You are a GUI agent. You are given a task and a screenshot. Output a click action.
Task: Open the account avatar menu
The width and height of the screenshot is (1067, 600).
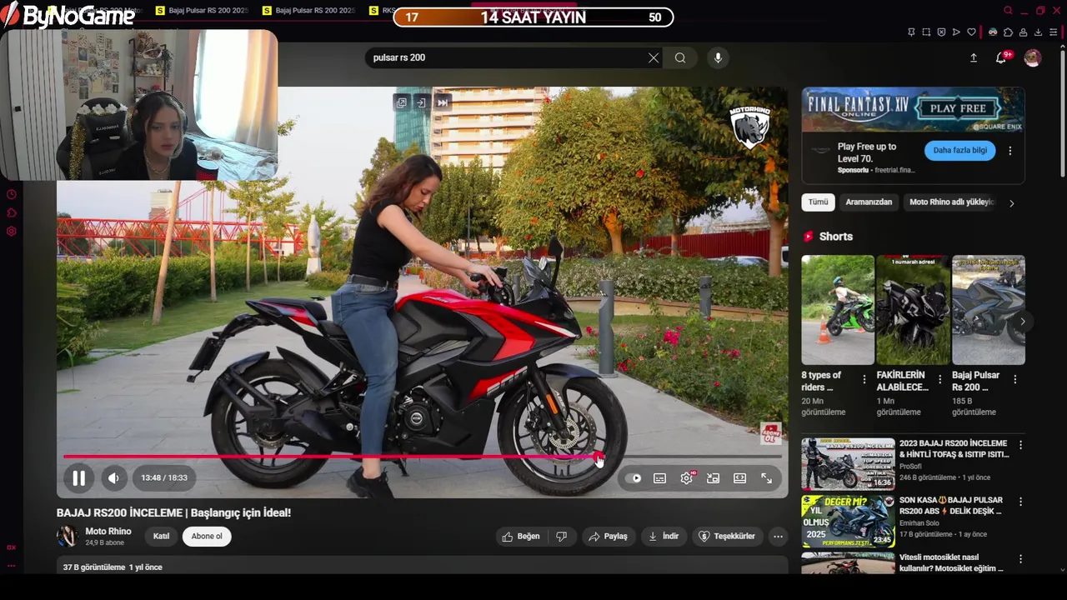(1033, 57)
